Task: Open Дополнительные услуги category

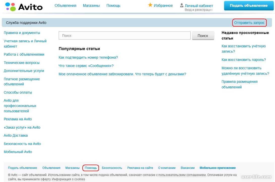Action: click(x=24, y=71)
